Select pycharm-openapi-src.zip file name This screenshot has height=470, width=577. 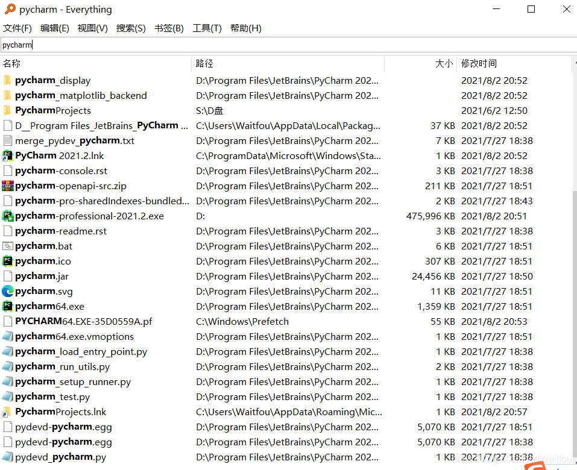(x=71, y=186)
